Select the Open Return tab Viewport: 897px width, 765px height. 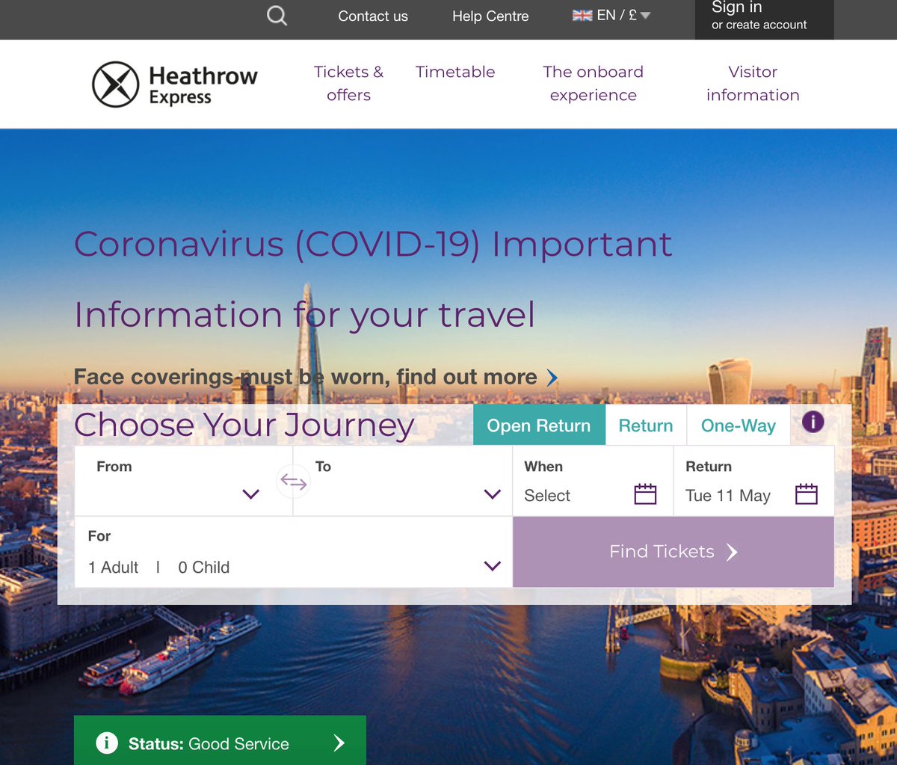[539, 425]
